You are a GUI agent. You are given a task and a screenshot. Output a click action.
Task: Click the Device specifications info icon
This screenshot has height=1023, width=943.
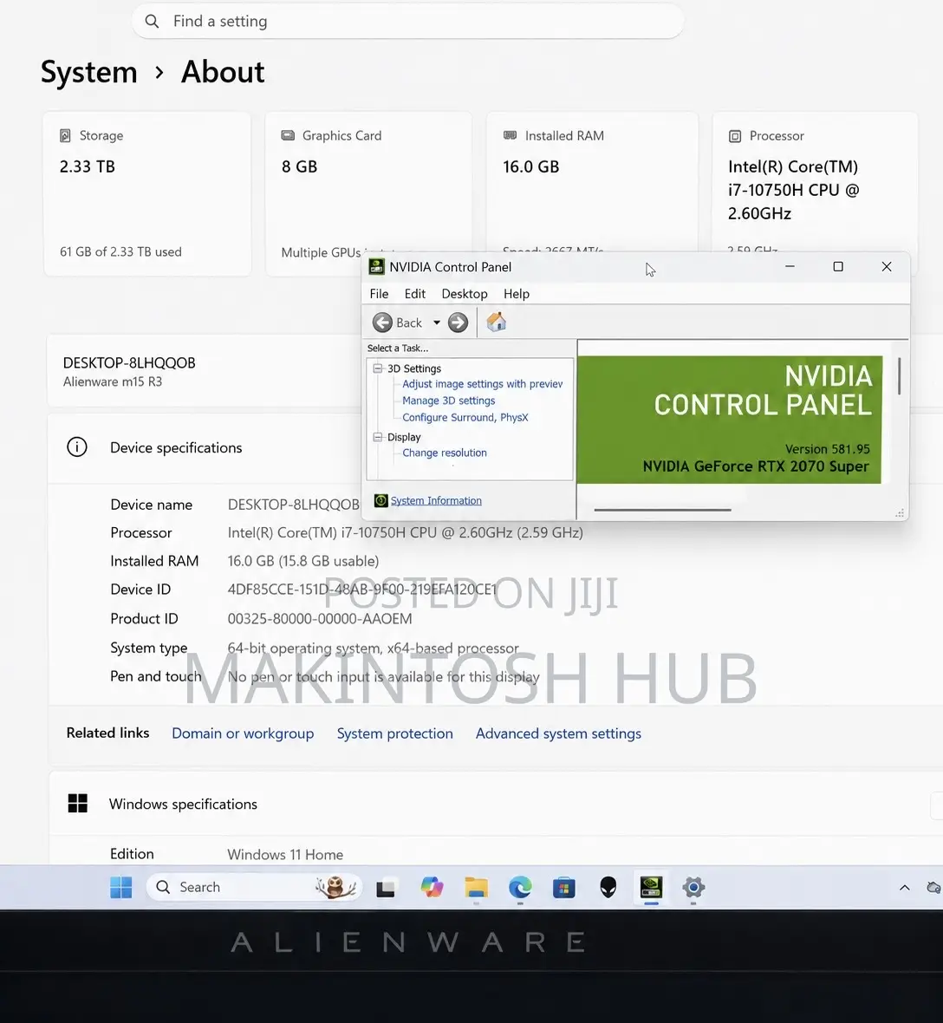point(77,446)
